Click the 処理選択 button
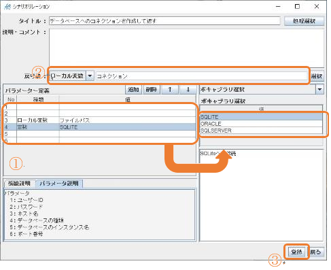Viewport: 331px width, 270px height. pos(304,21)
